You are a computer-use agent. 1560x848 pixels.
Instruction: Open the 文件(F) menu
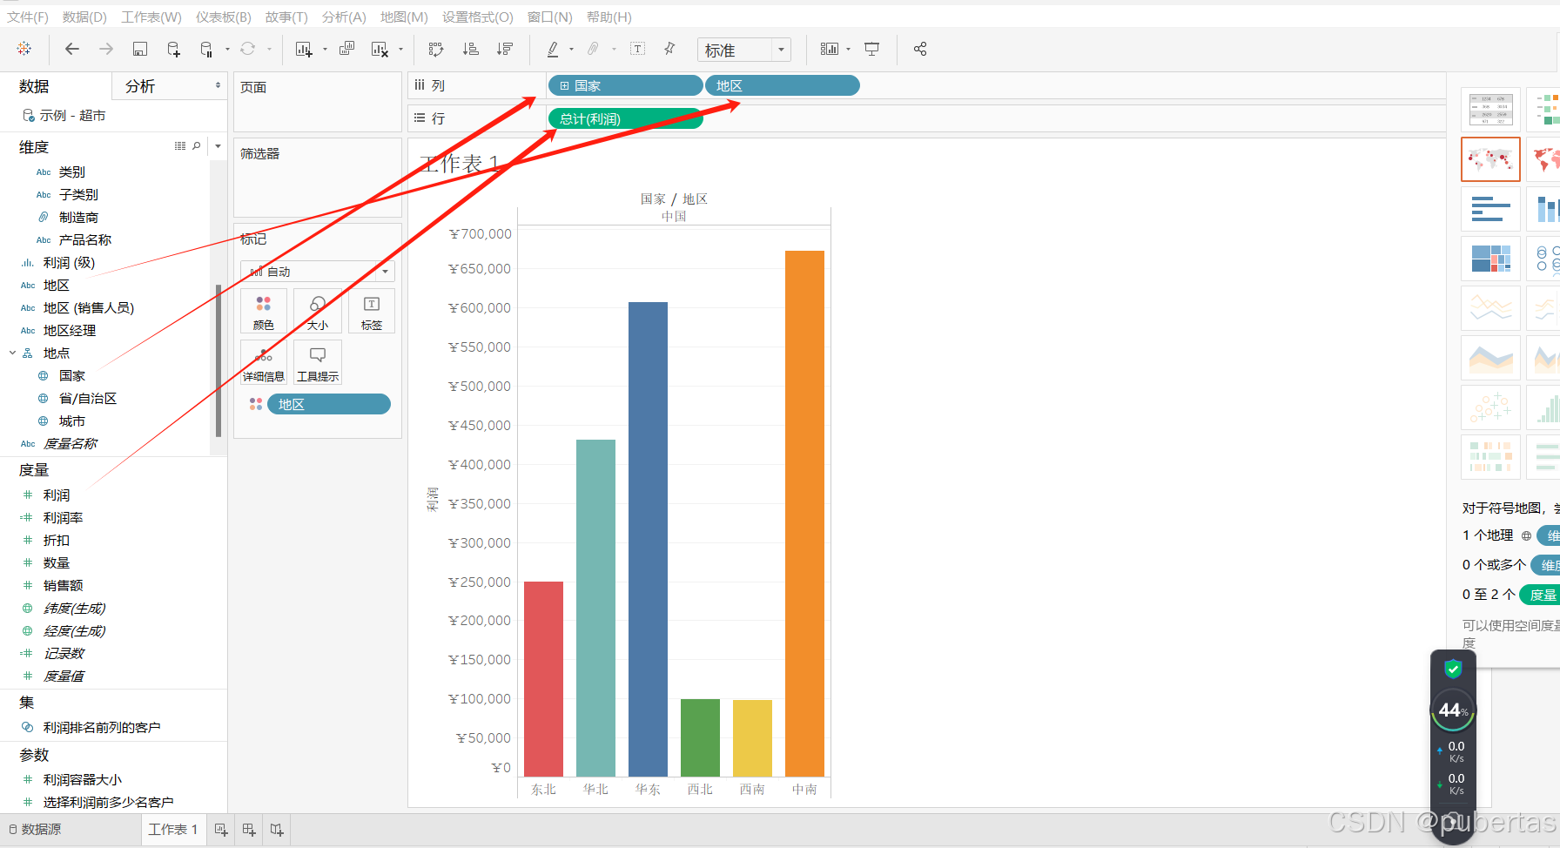(x=28, y=17)
